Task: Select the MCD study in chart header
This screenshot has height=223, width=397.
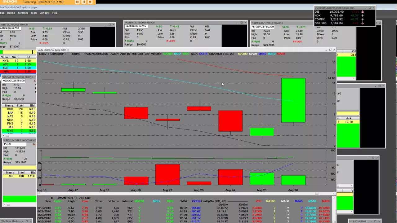Action: (177, 54)
